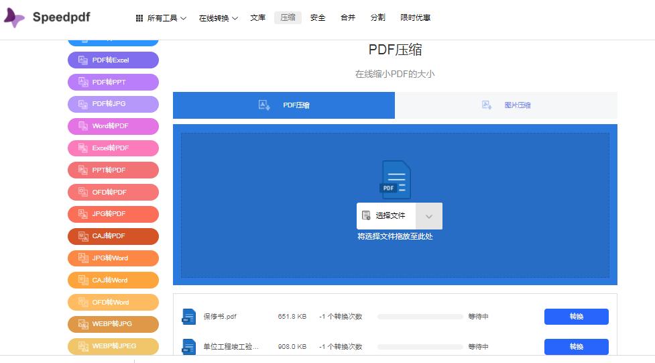
Task: Click the Speedpdf brand name
Action: (x=62, y=17)
